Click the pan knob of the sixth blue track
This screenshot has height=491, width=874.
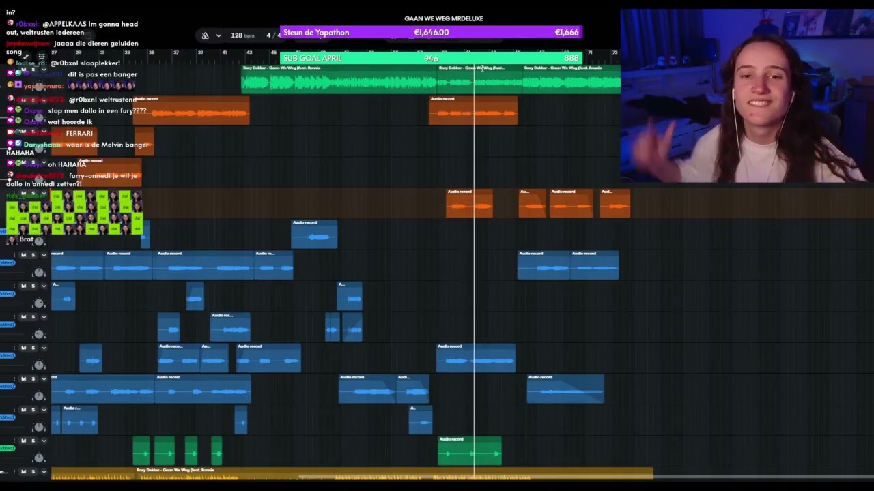tap(39, 428)
